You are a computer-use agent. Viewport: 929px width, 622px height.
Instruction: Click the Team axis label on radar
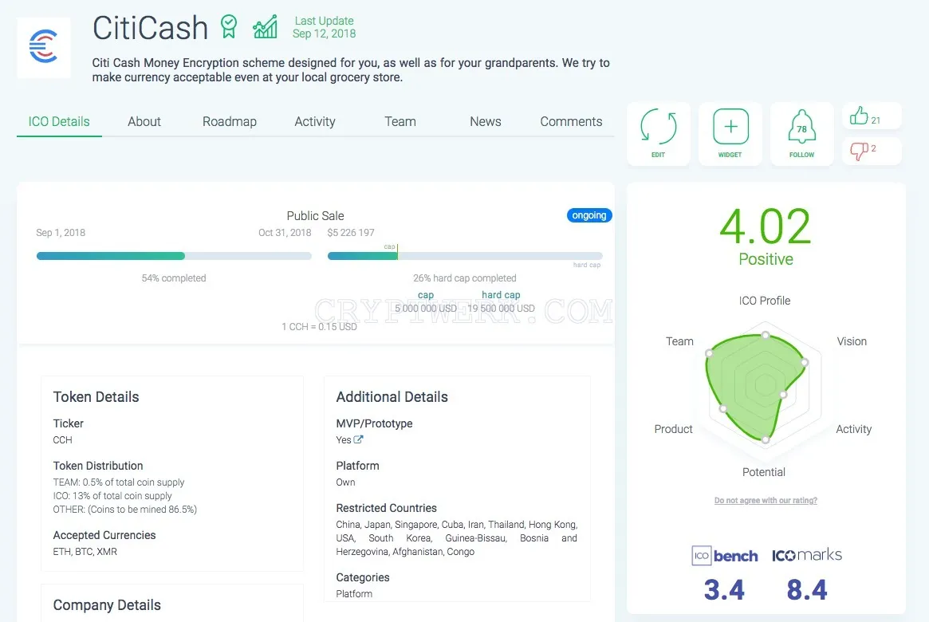(x=679, y=341)
